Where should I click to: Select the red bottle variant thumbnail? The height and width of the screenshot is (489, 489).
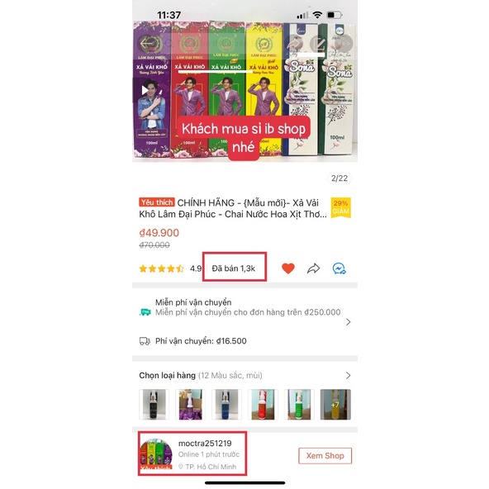pos(263,404)
